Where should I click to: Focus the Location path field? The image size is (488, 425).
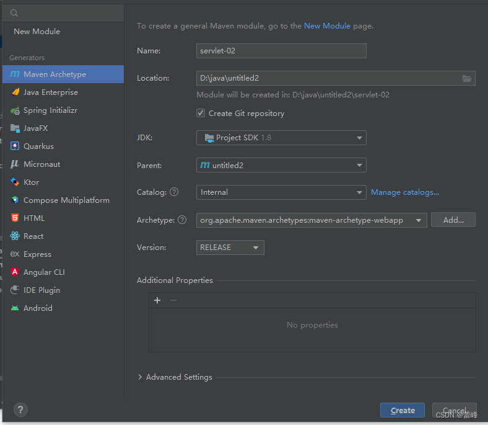click(x=336, y=78)
